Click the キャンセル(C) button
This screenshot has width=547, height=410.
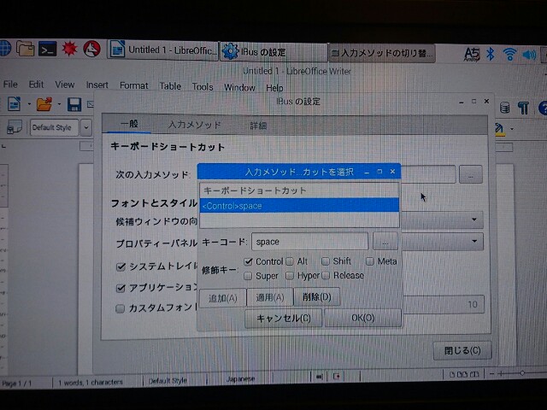(283, 318)
